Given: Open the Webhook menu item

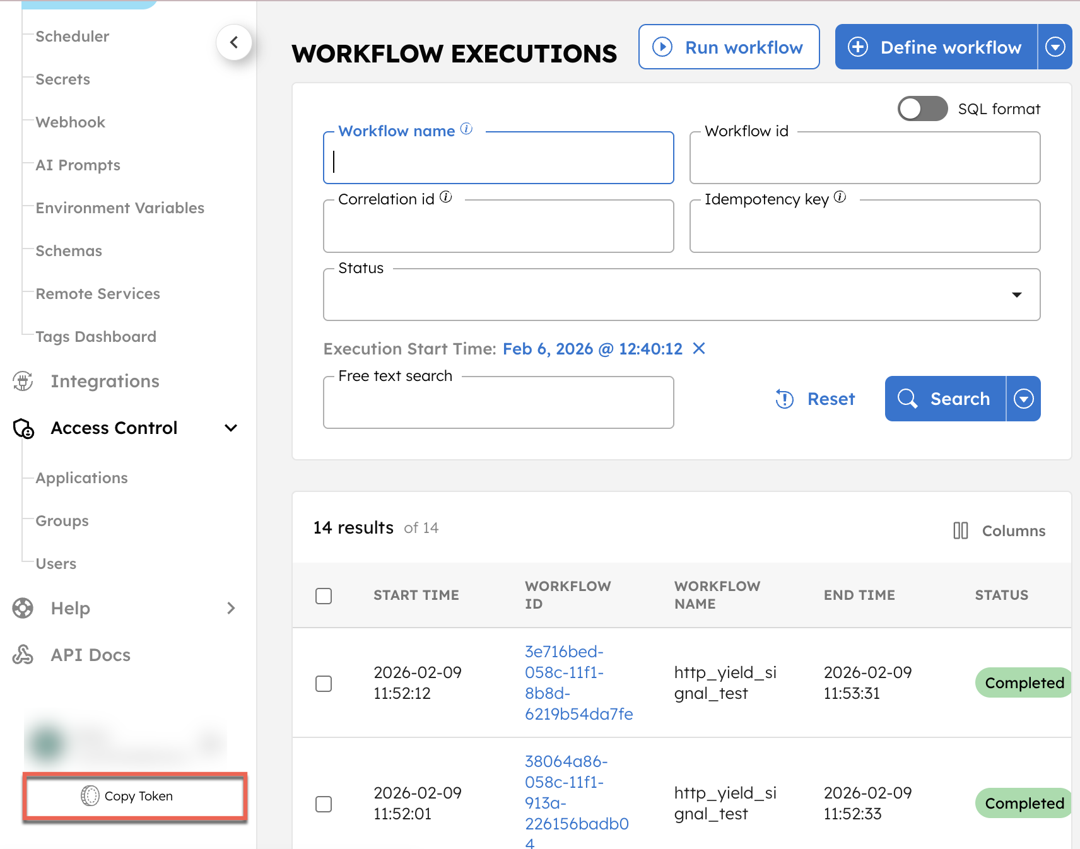Looking at the screenshot, I should 70,122.
